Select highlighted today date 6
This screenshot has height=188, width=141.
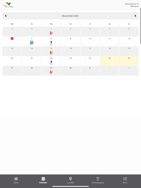(12, 39)
